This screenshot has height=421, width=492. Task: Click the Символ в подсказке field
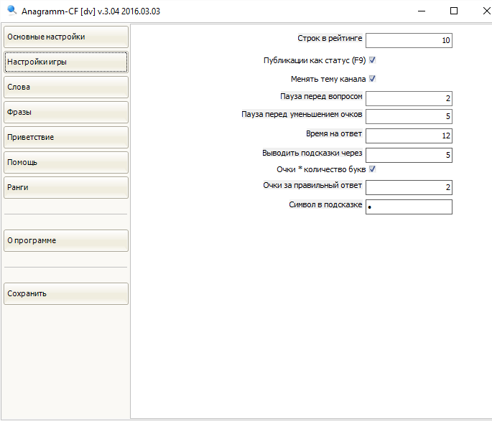coord(409,207)
